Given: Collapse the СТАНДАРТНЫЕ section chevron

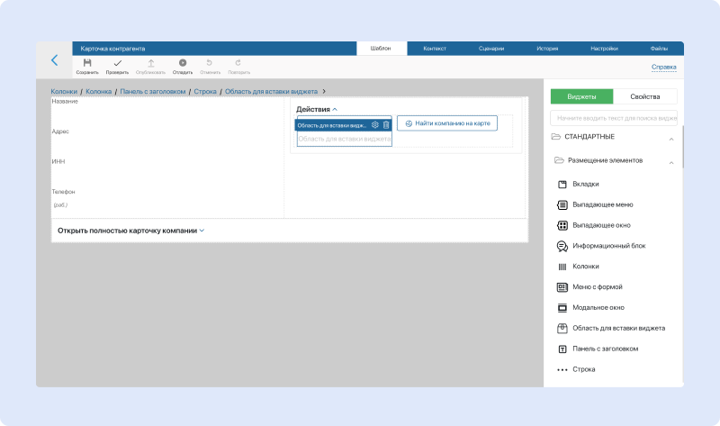Looking at the screenshot, I should 670,137.
